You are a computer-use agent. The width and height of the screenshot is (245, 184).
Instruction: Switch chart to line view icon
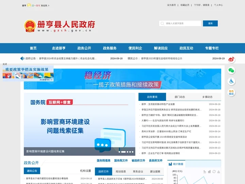tap(205, 172)
